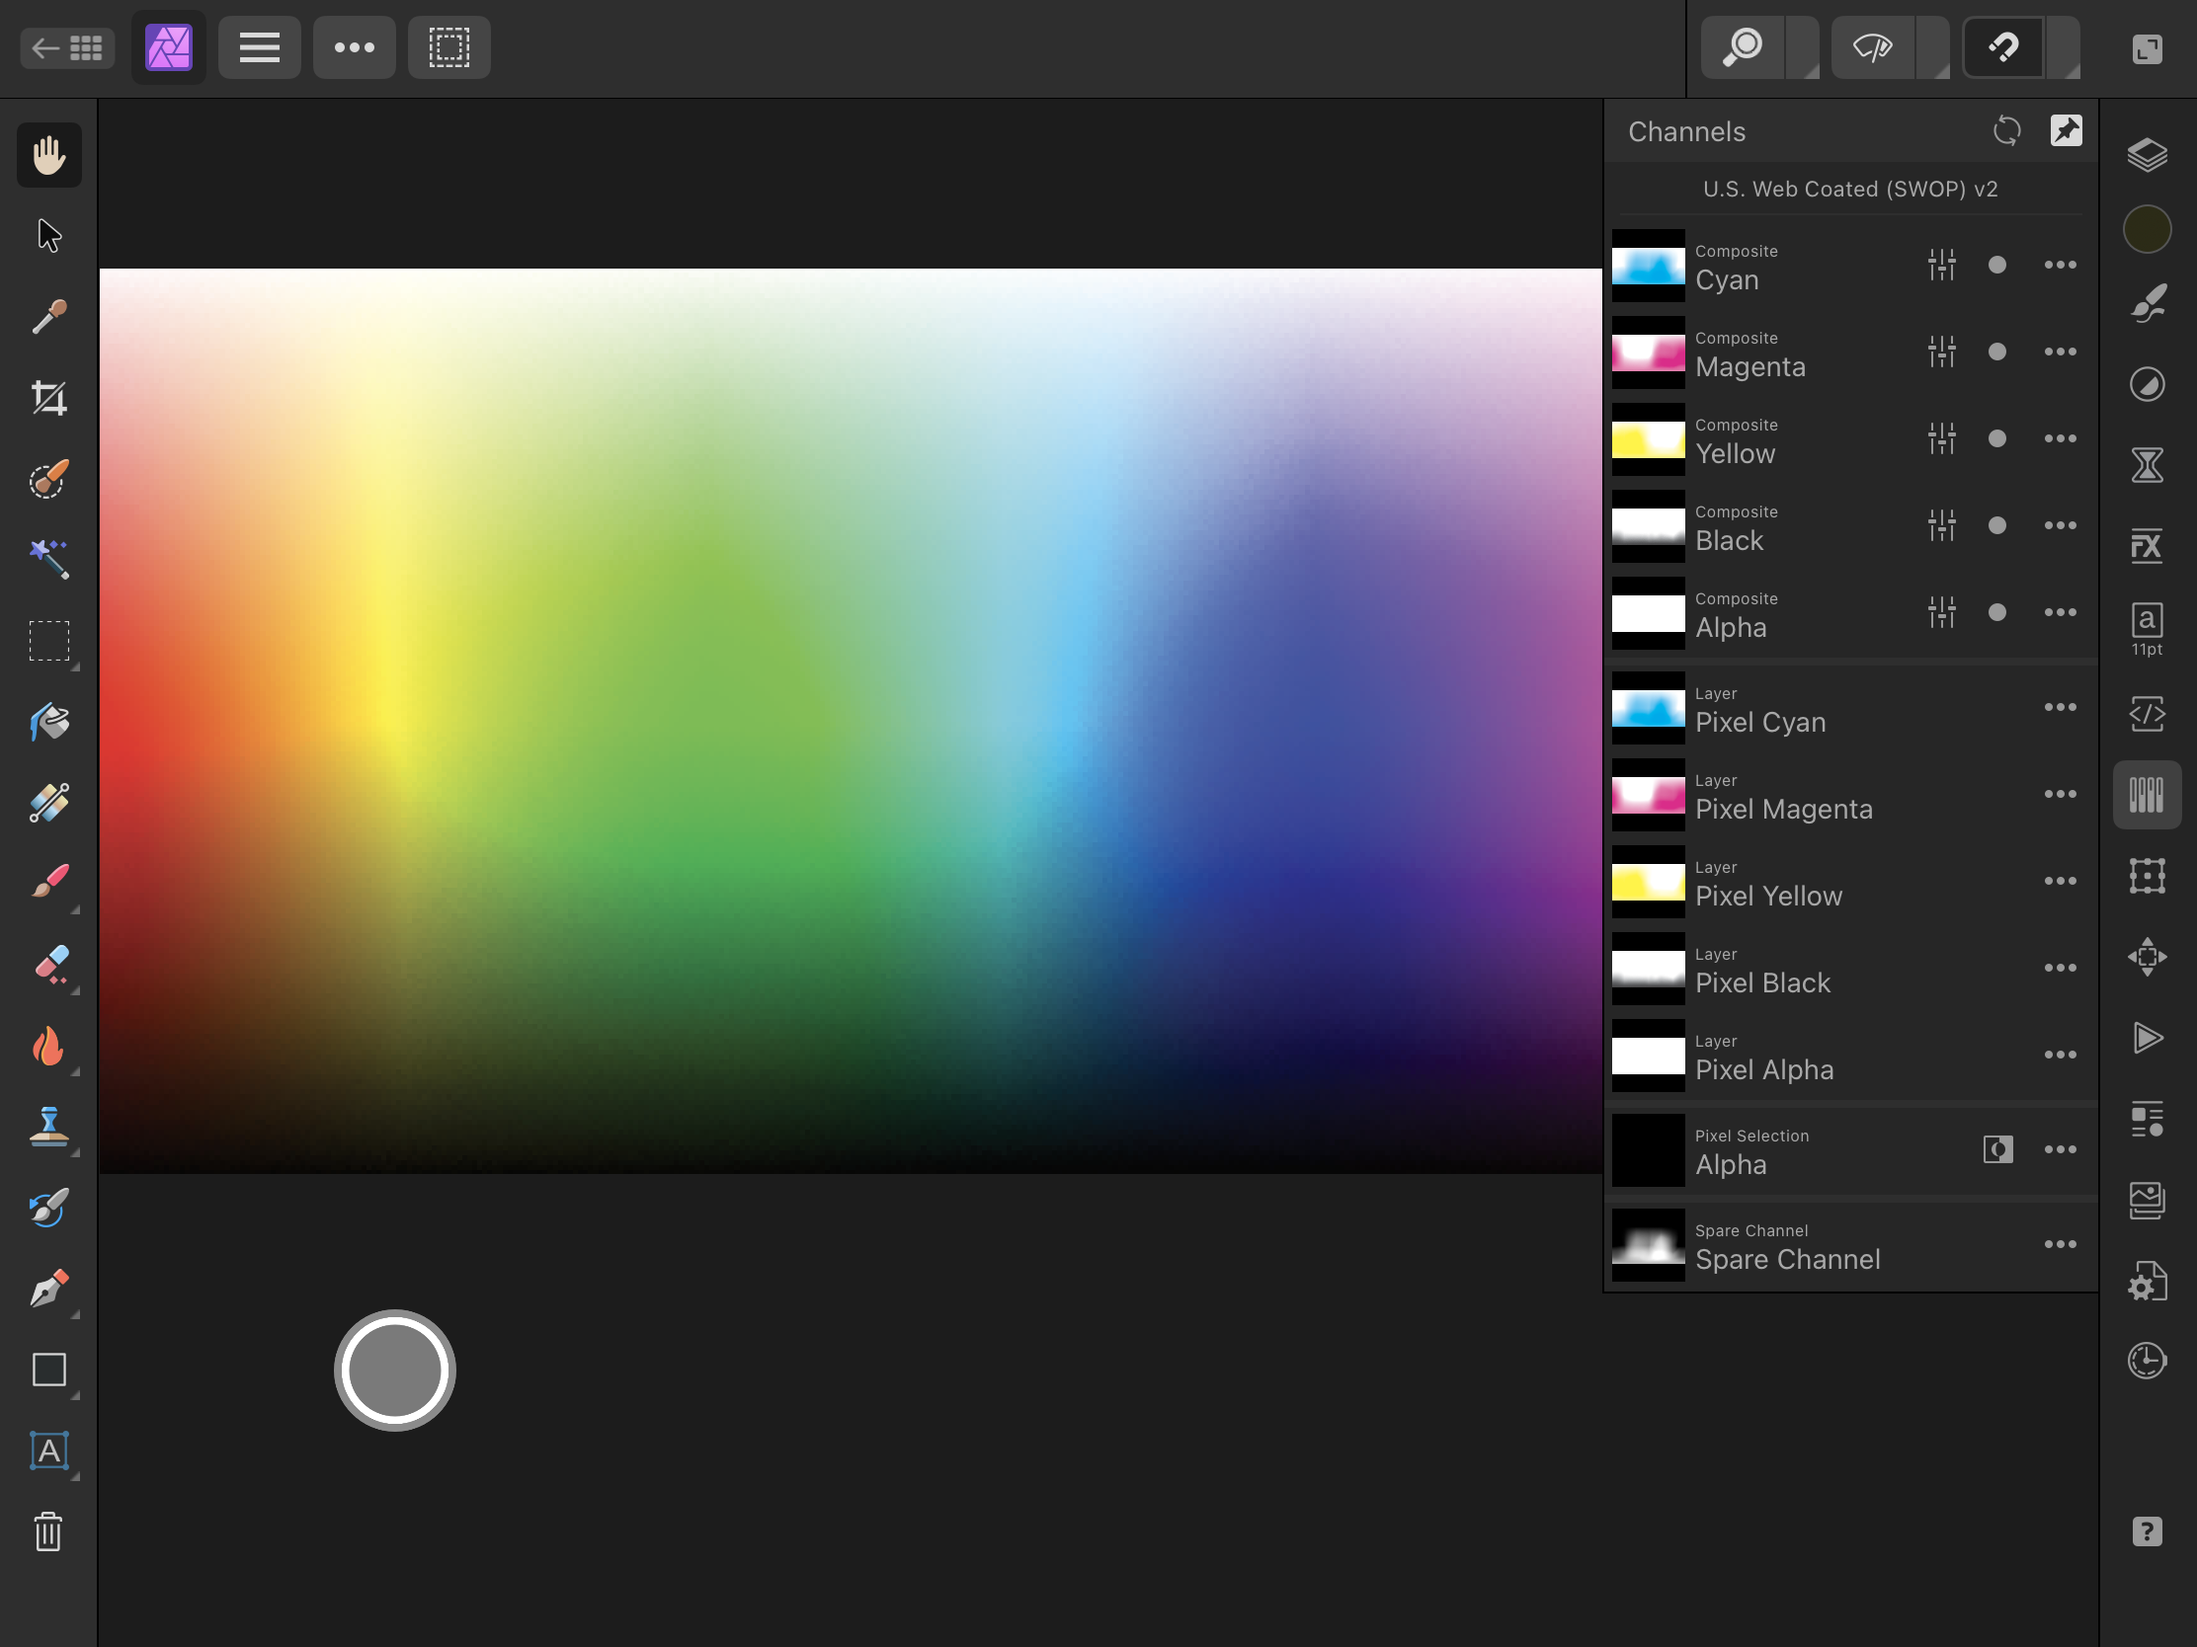
Task: Open the Selection menu in toolbar
Action: coord(448,47)
